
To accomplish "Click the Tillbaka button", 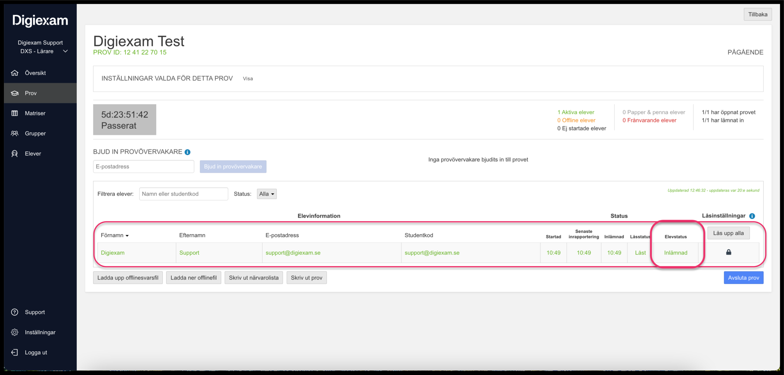I will (x=758, y=14).
